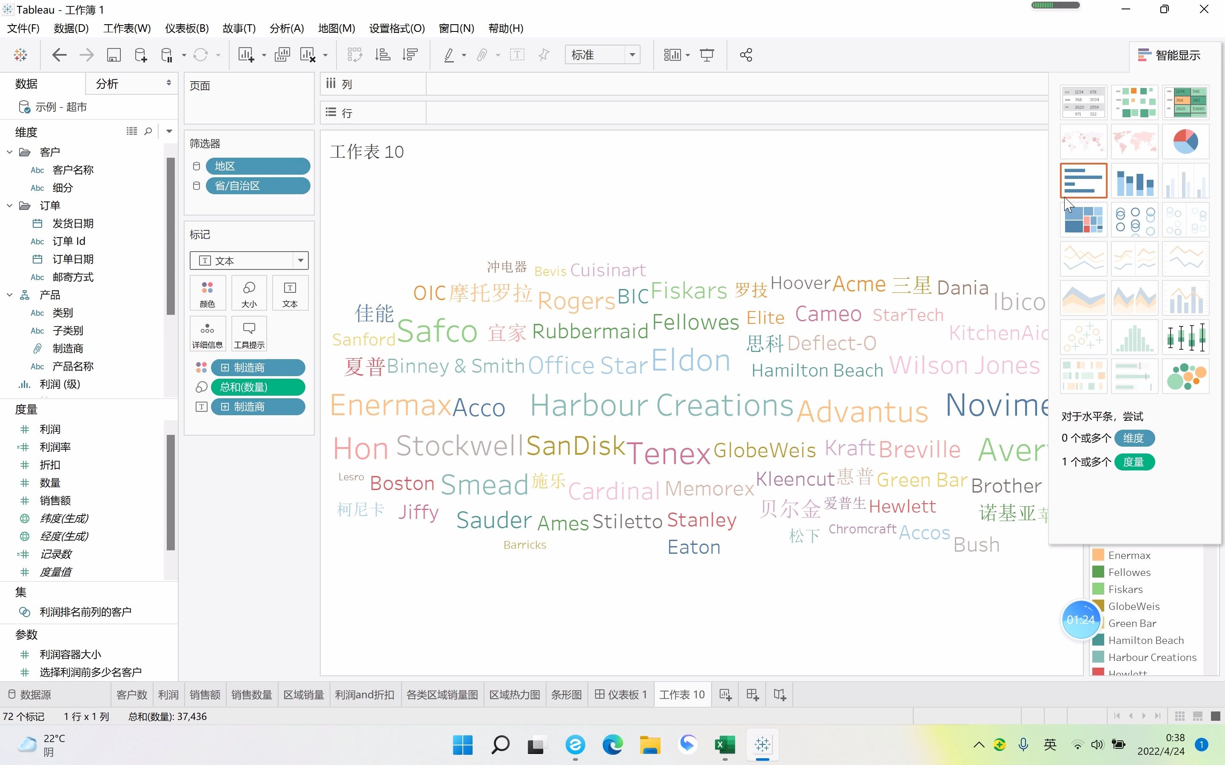
Task: Click the 销售额 measure field
Action: (55, 500)
